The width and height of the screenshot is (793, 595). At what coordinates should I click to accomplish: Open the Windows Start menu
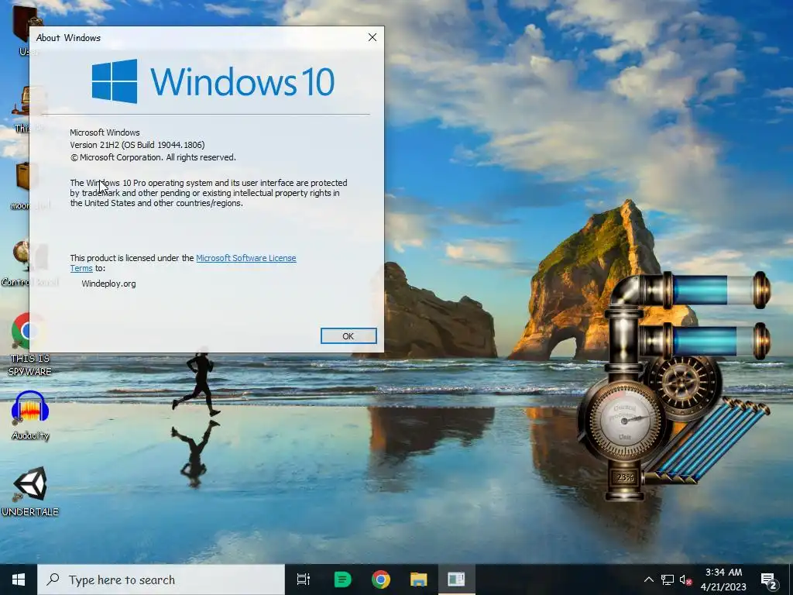[x=19, y=580]
